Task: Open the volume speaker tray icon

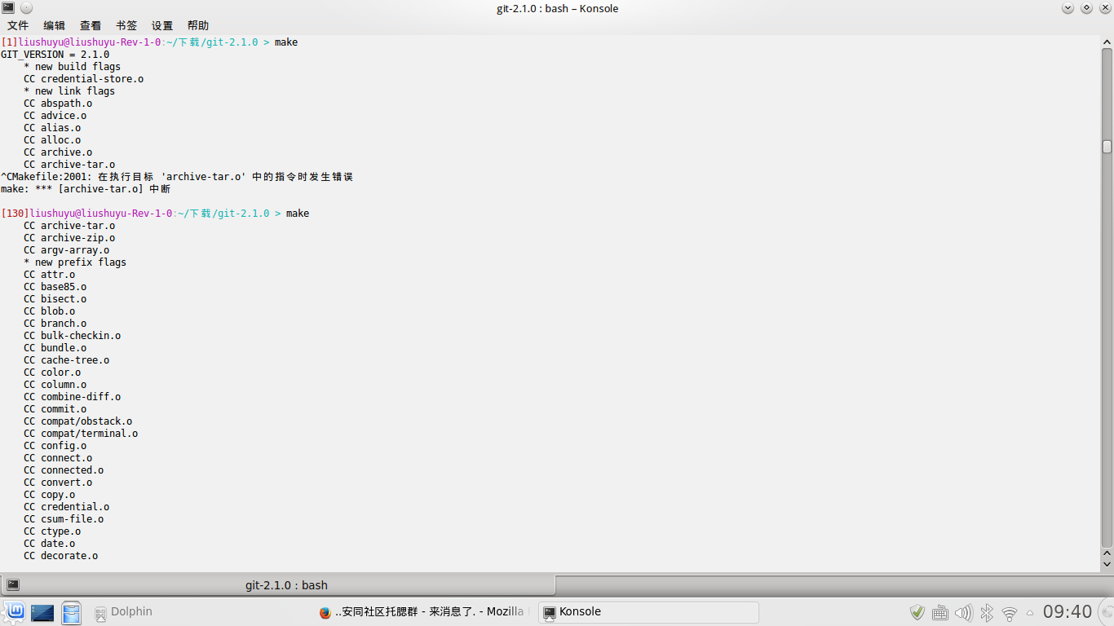Action: 963,612
